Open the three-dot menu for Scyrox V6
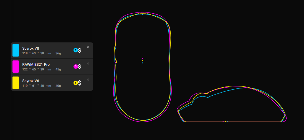 (x=88, y=86)
